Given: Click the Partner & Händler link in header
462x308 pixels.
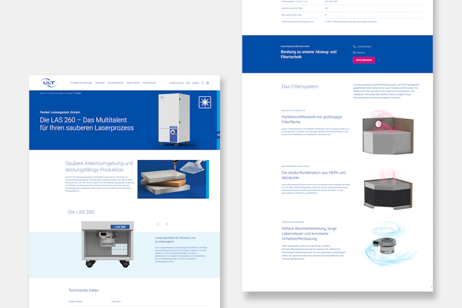Looking at the screenshot, I should [x=177, y=83].
